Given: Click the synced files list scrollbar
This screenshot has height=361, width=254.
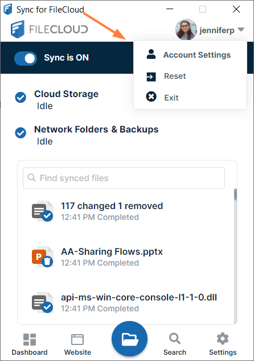Looking at the screenshot, I should click(235, 256).
